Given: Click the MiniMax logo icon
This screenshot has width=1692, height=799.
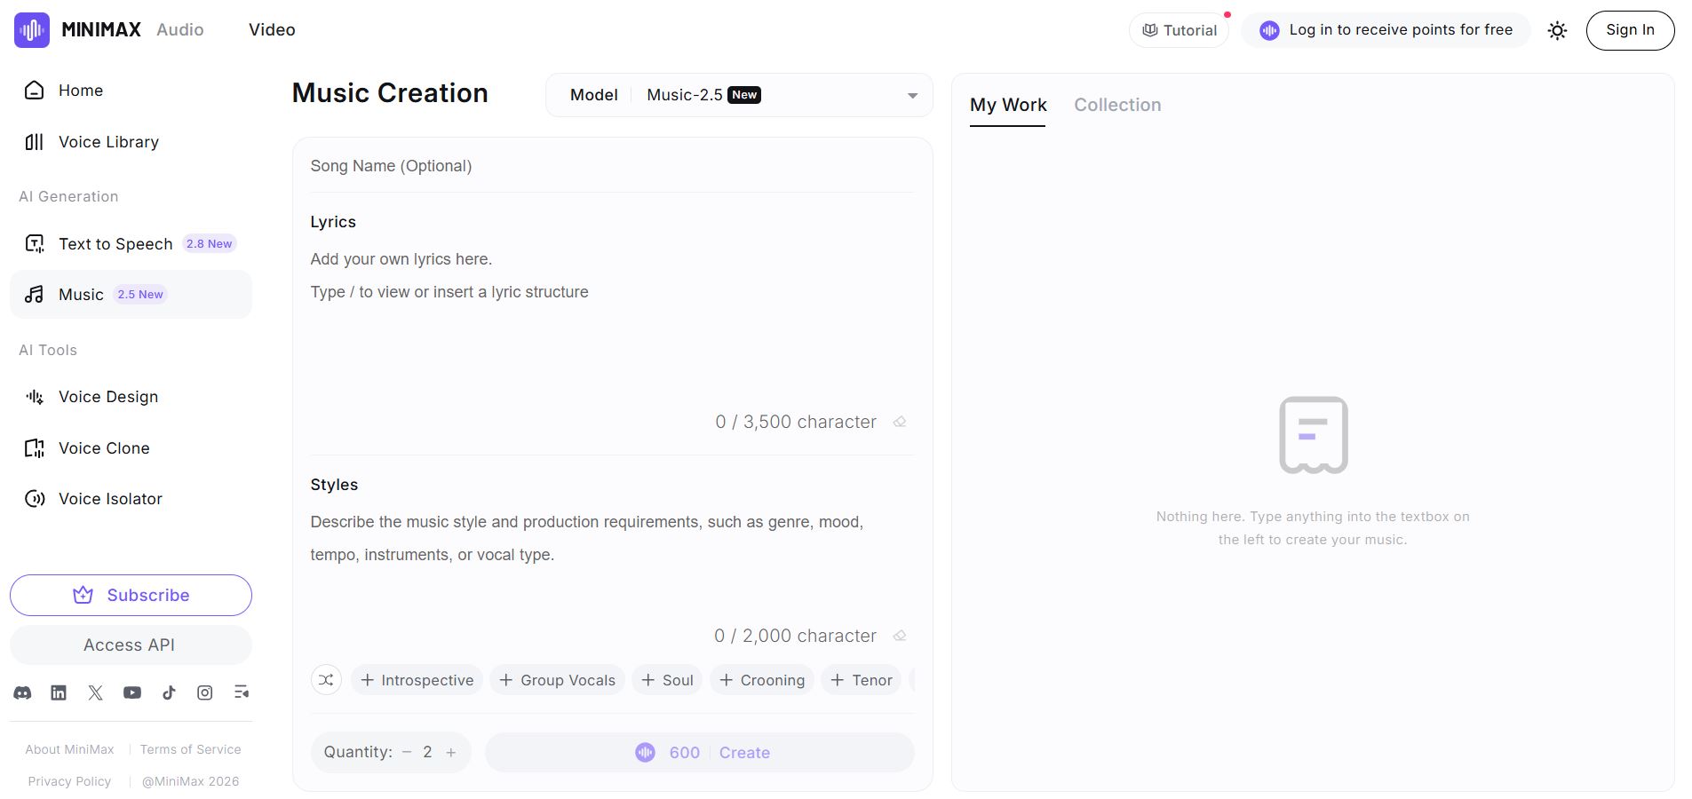Looking at the screenshot, I should coord(32,30).
